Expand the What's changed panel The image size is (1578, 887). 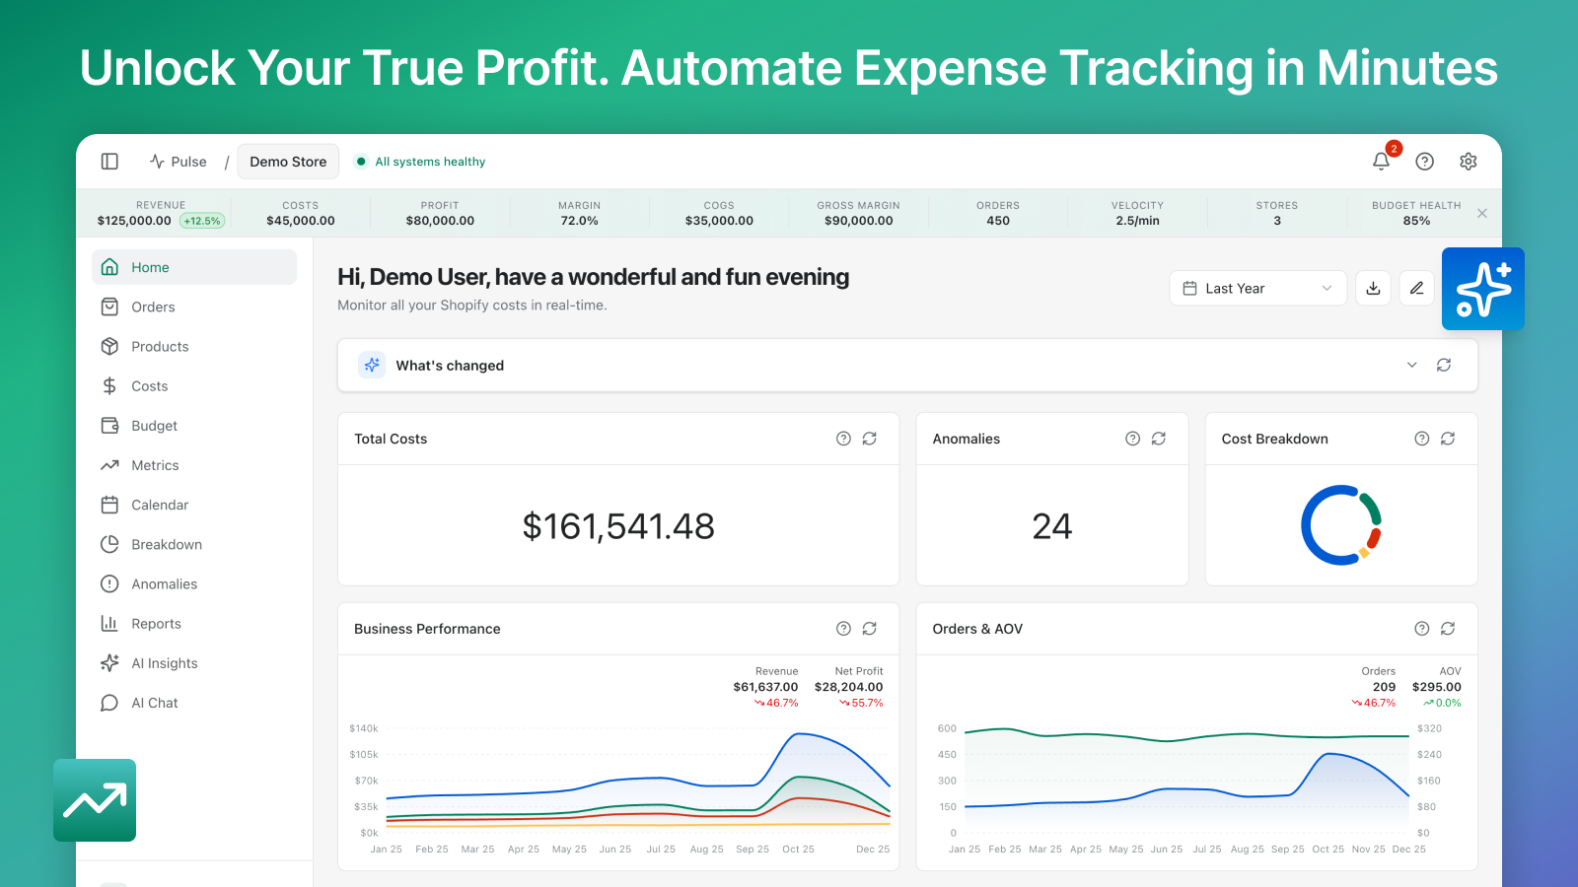tap(1411, 365)
